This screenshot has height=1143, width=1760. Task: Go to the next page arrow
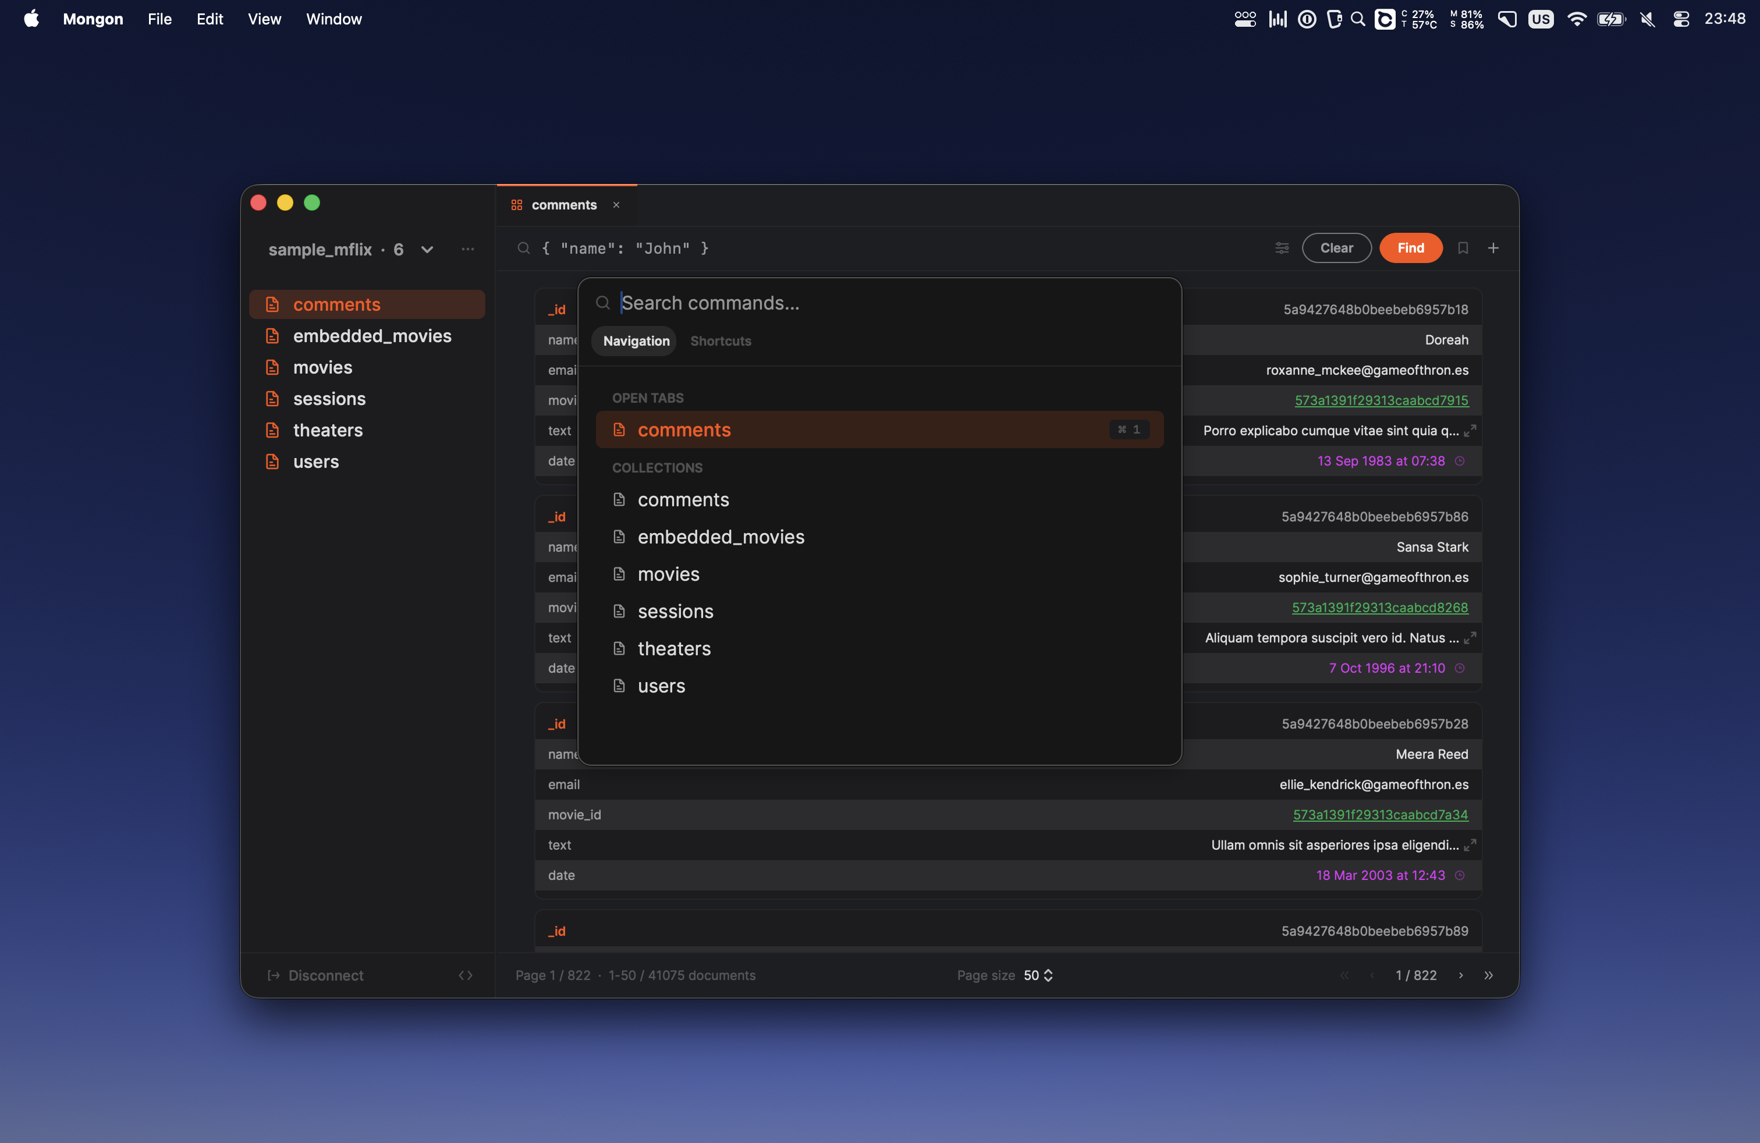pyautogui.click(x=1460, y=975)
